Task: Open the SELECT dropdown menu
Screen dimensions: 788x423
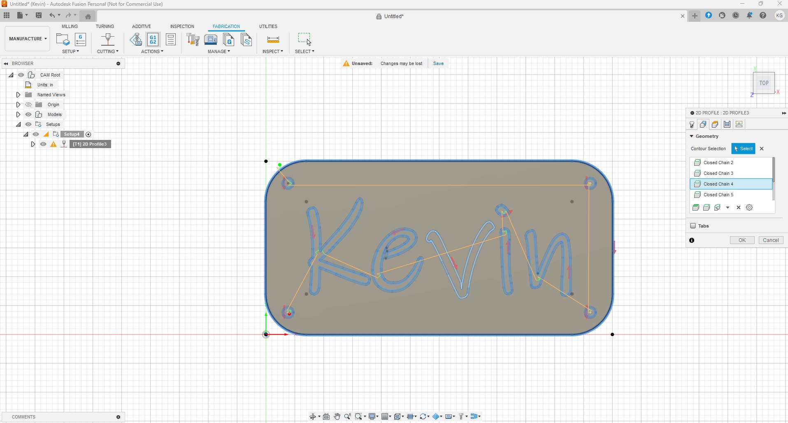Action: [x=305, y=51]
